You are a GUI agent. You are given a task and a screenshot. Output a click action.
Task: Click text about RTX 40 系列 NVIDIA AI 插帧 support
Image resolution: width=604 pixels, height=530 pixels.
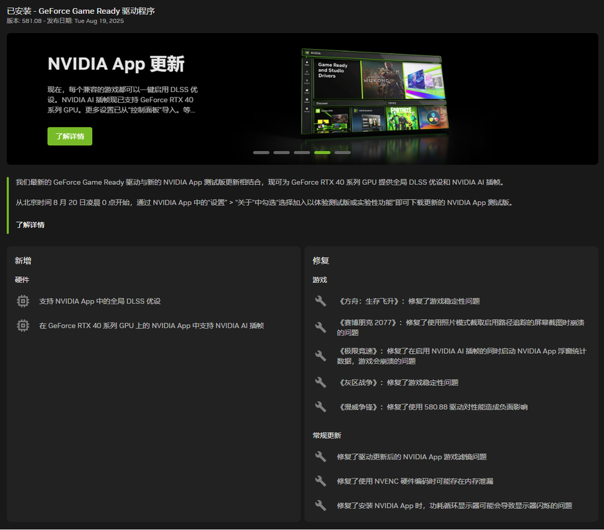click(x=151, y=326)
